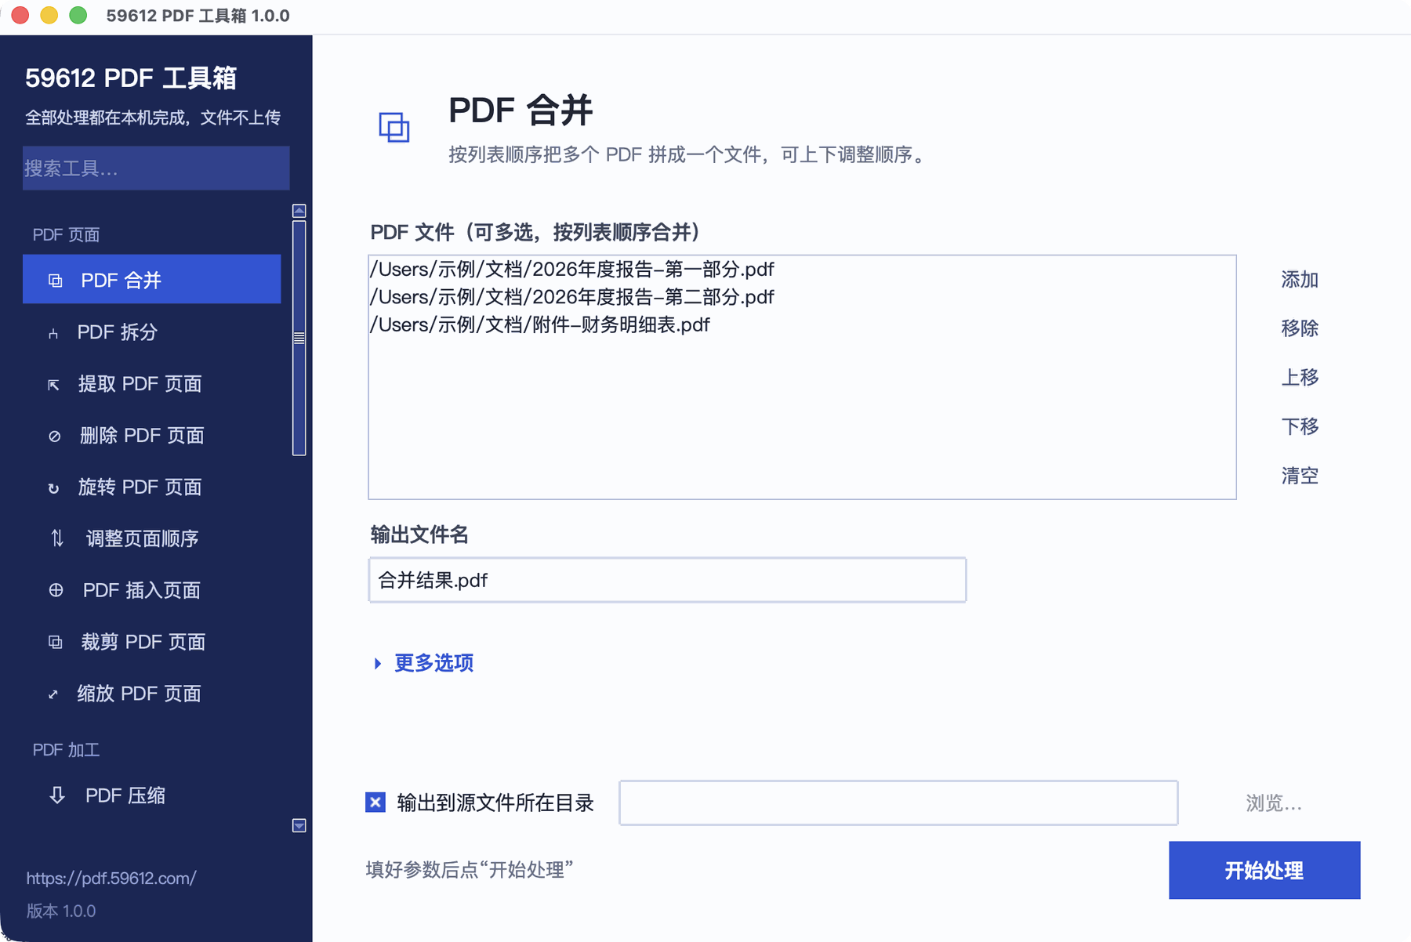Screen dimensions: 1411x942
Task: Click the 输出文件名 field with 合并结果.pdf
Action: 667,580
